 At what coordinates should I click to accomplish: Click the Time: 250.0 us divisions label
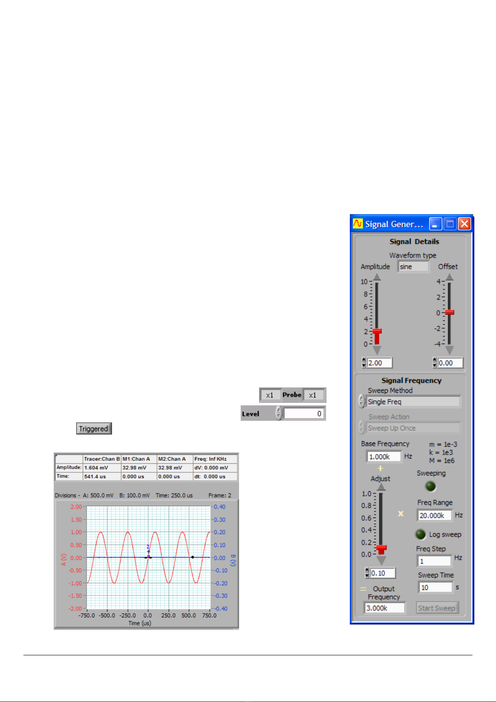[174, 495]
